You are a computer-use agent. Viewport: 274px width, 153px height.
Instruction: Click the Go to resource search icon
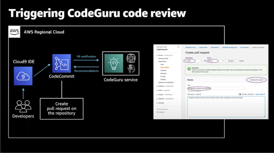click(157, 109)
